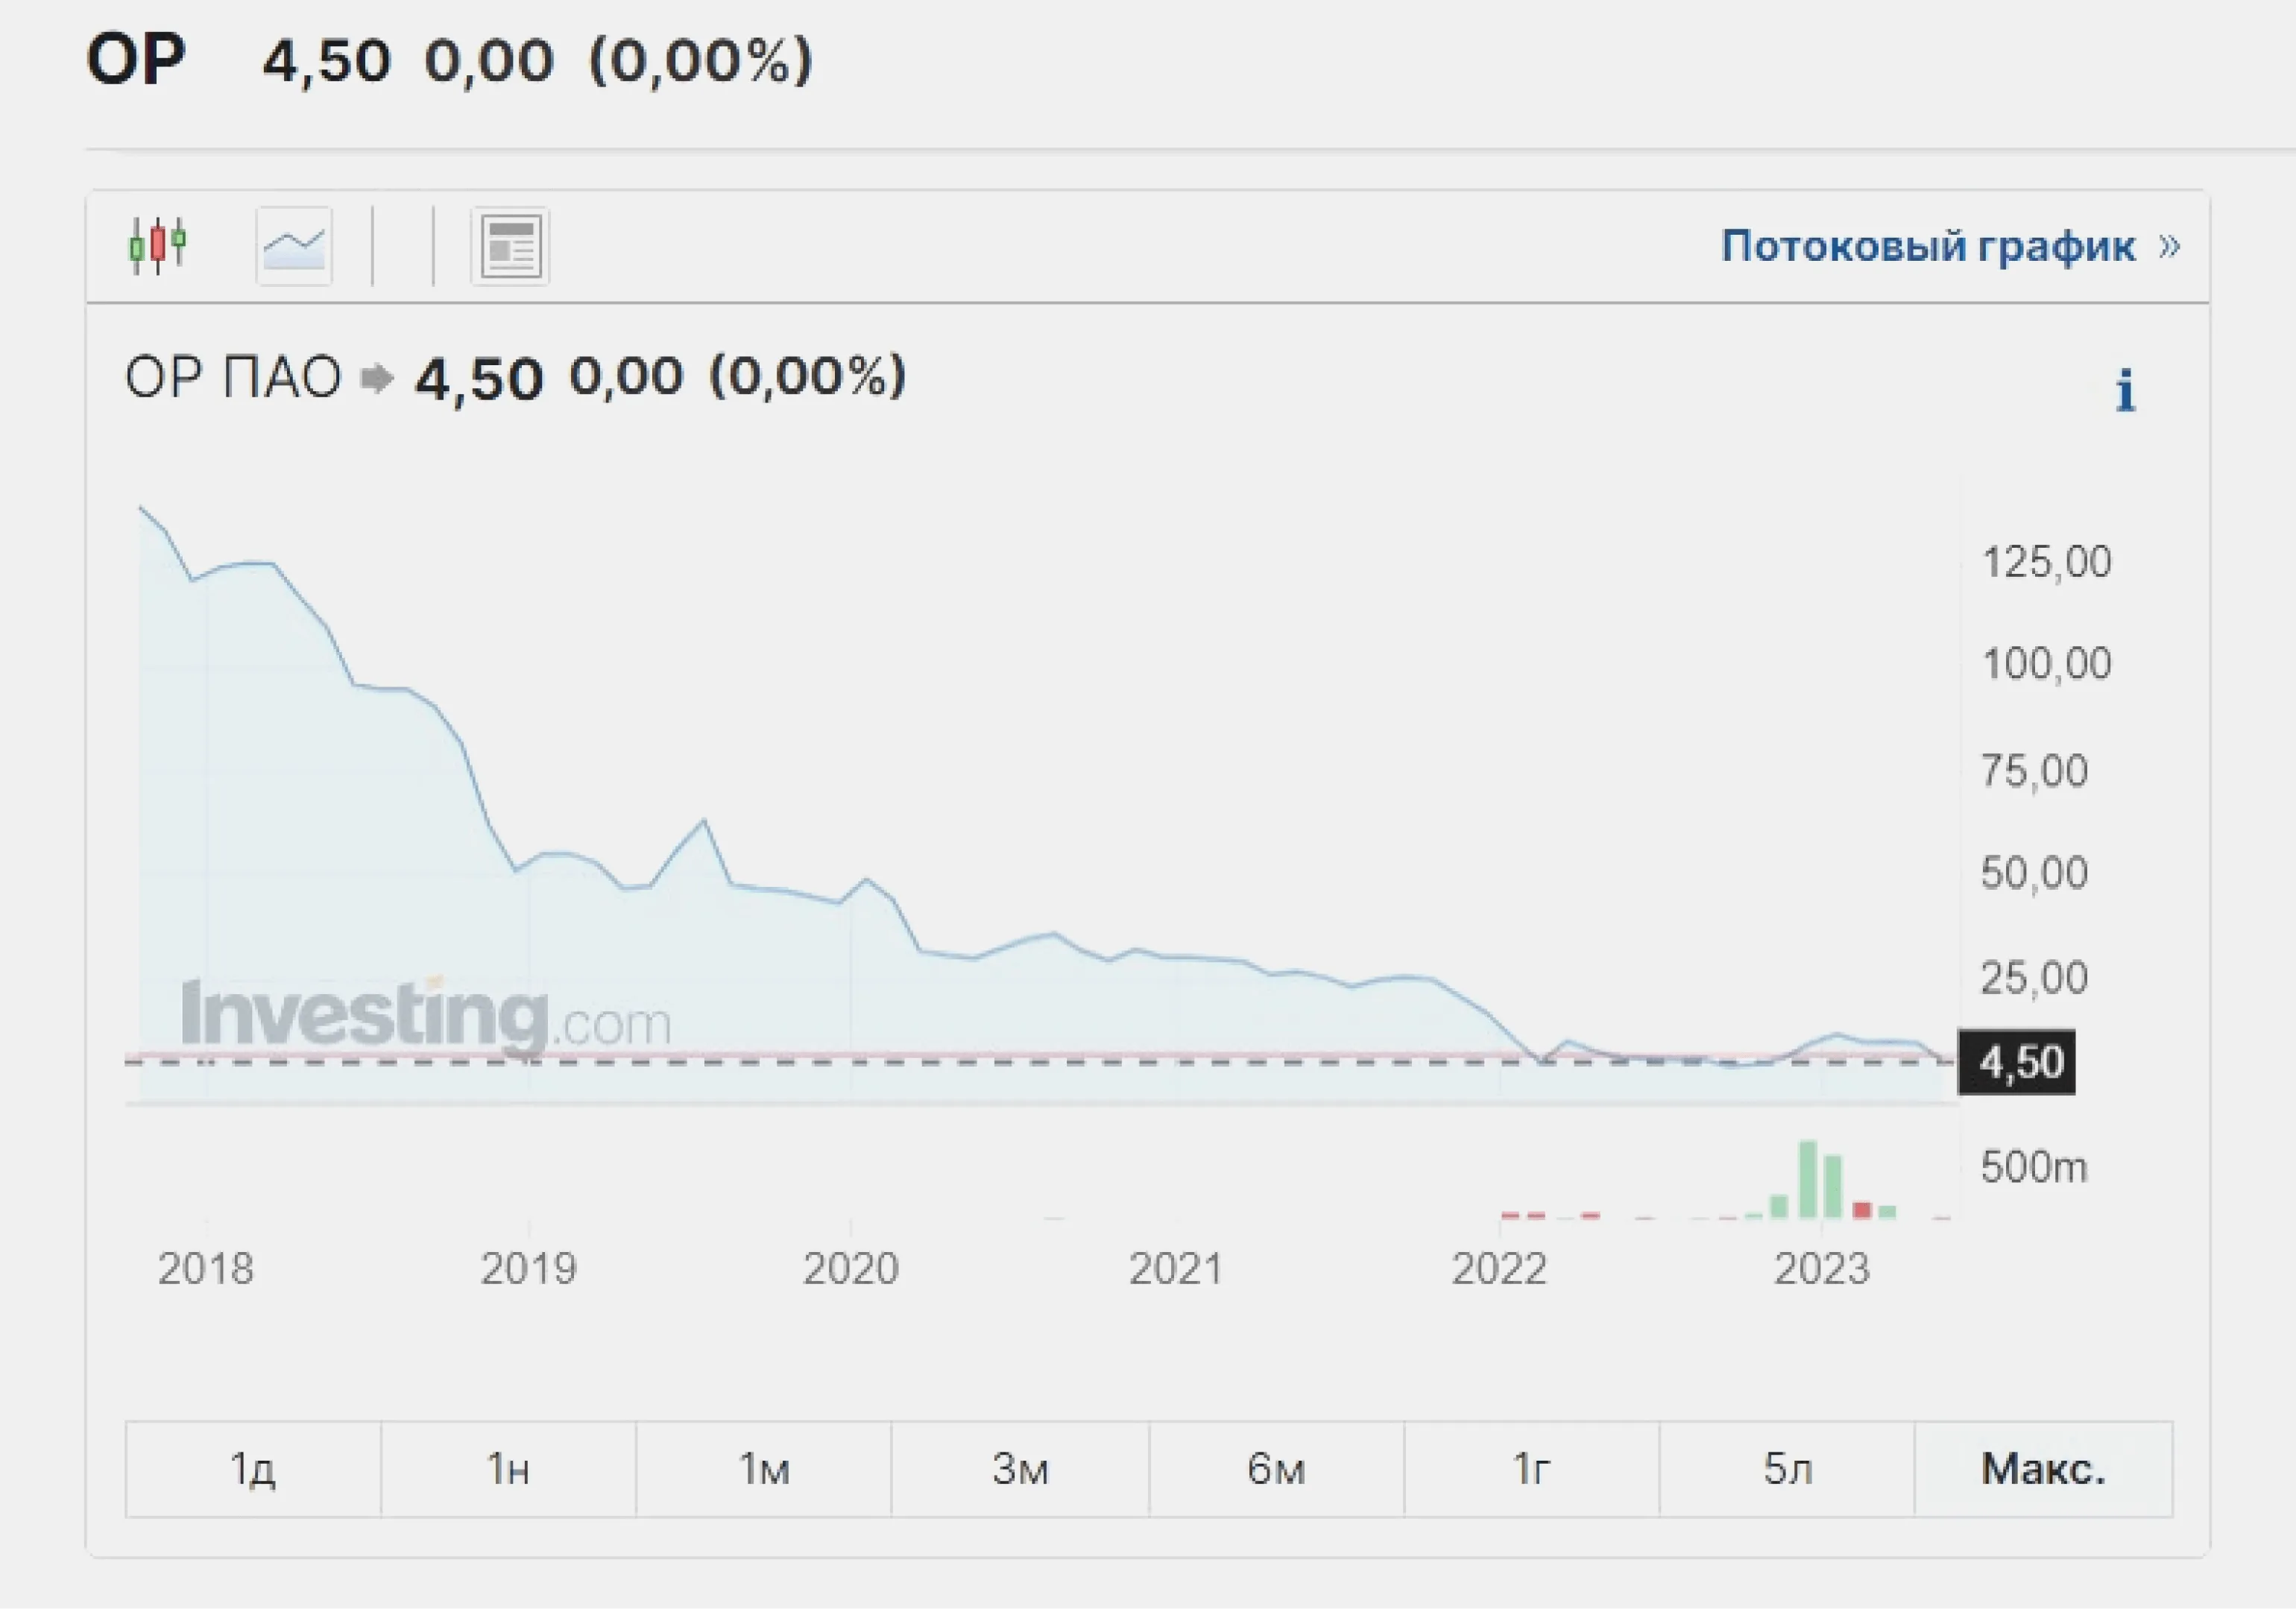
Task: Click the blue info icon
Action: [x=2126, y=390]
